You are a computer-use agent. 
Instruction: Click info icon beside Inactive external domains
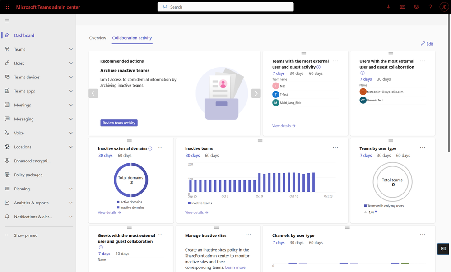(x=150, y=148)
